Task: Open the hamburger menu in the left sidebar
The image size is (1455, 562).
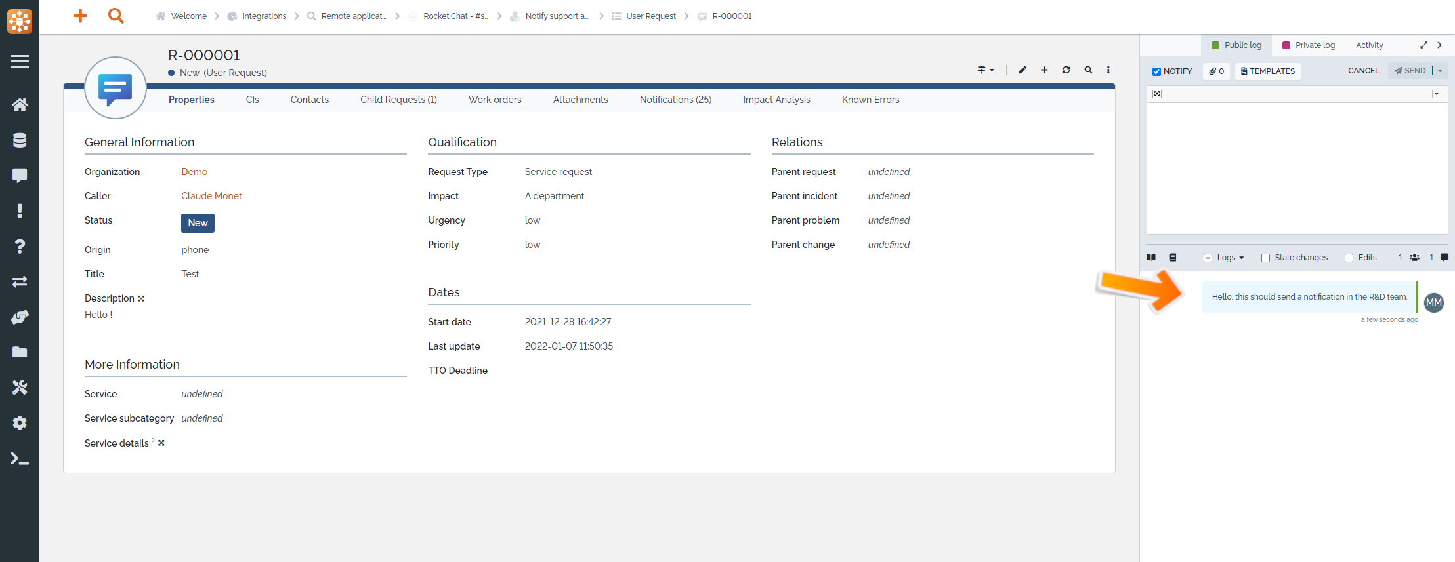Action: [x=20, y=62]
